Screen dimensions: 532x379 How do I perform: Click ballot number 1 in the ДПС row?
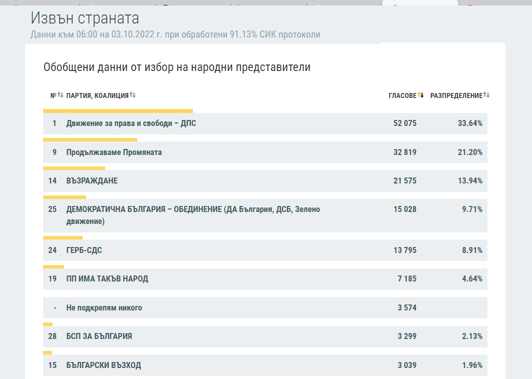click(x=54, y=123)
